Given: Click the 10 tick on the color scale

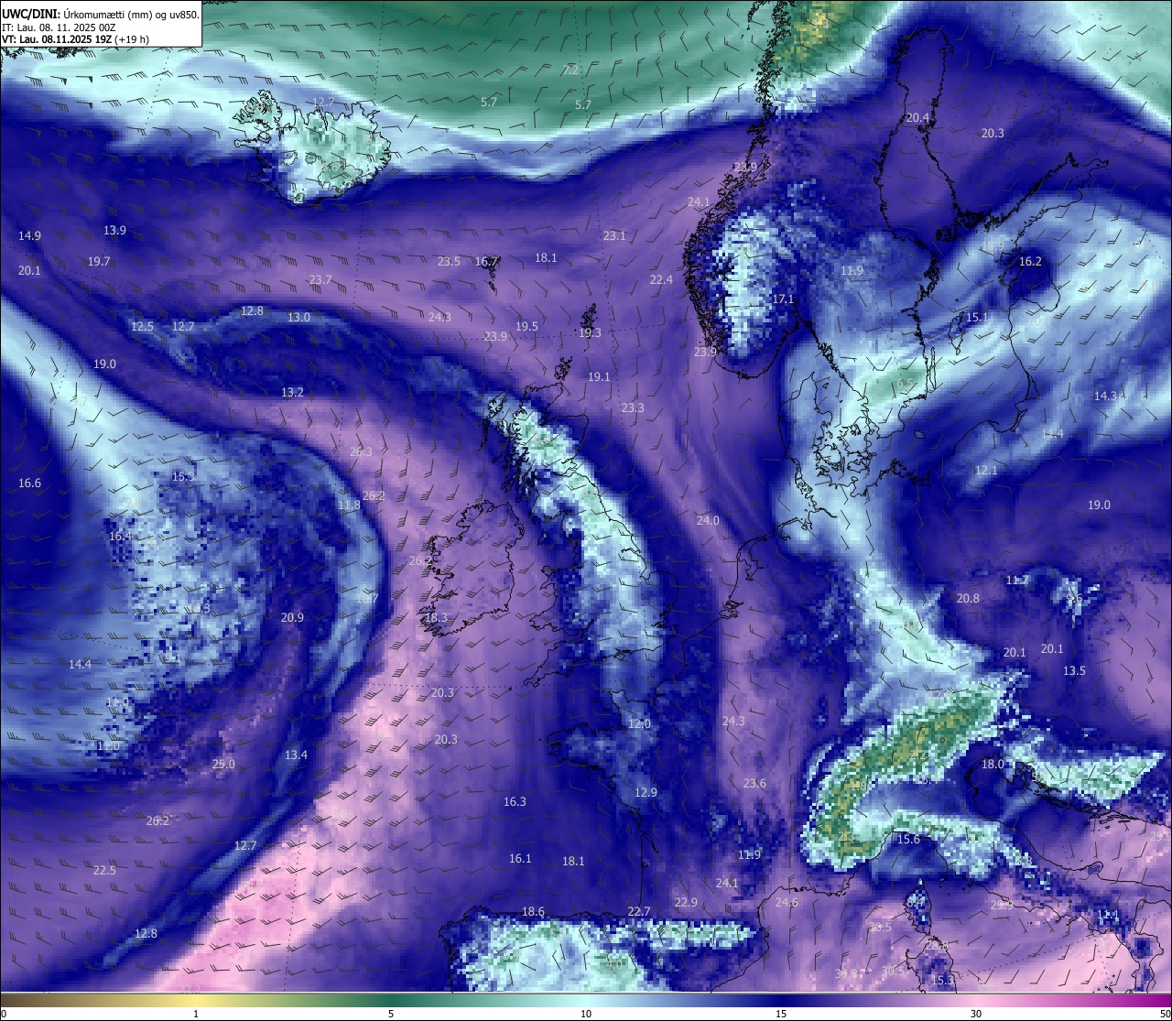Looking at the screenshot, I should coord(586,1014).
